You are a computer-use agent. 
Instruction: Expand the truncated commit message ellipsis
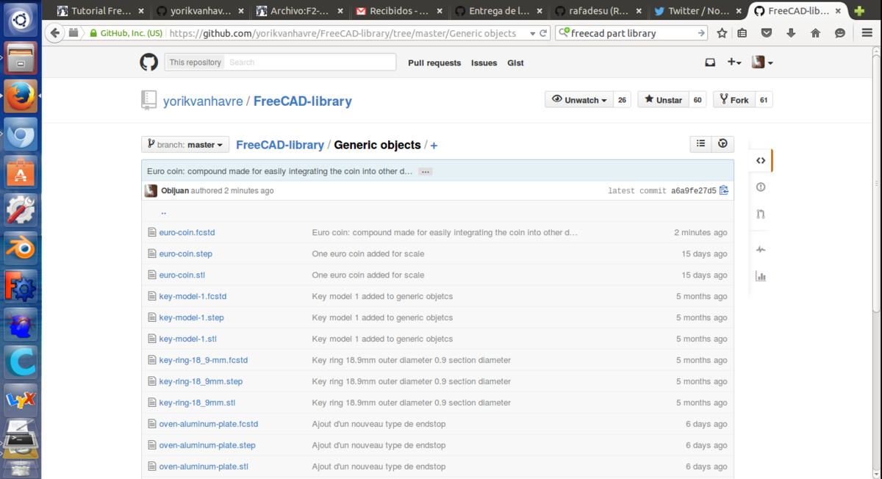click(426, 171)
